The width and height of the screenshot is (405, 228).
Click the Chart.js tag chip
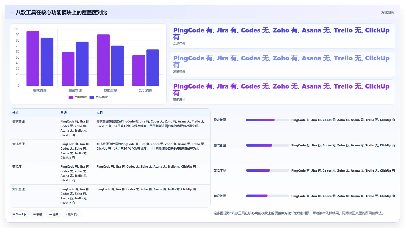(x=19, y=214)
